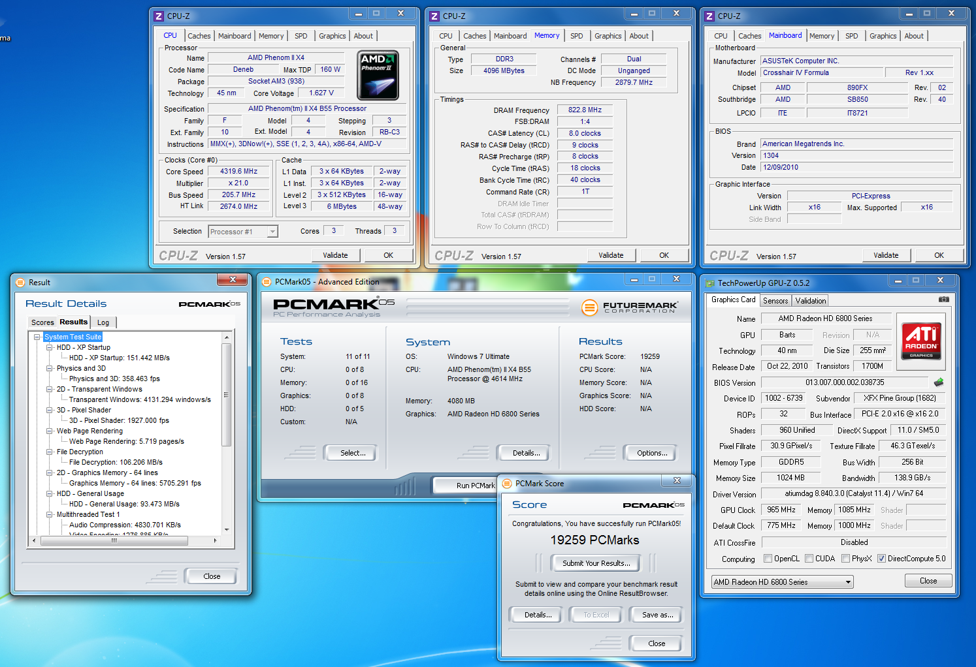Click the DRAM Frequency value 822.8 MHz

pyautogui.click(x=585, y=110)
